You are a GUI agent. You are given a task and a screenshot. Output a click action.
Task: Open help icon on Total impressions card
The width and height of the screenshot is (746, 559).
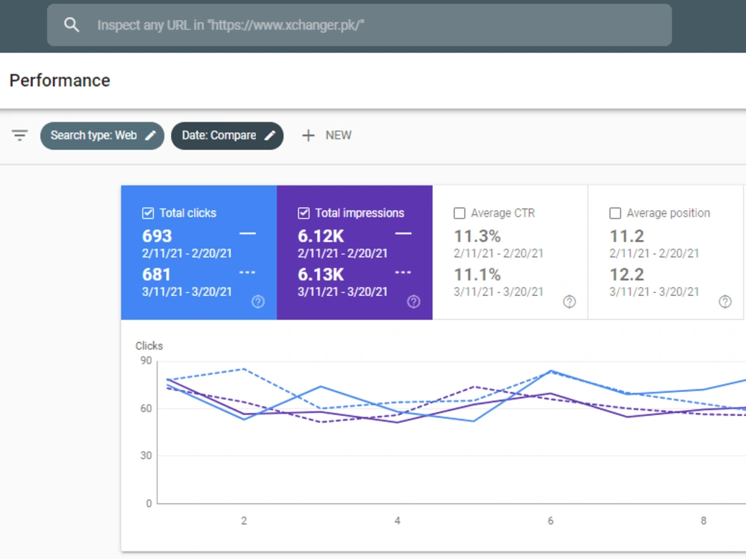413,301
